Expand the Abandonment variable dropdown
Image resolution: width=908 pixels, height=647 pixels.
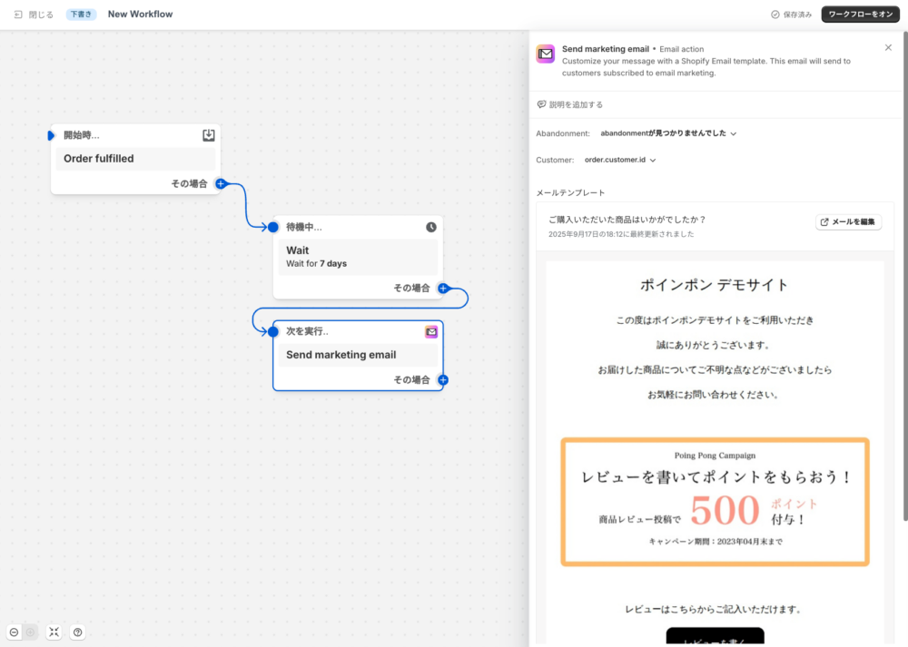point(668,133)
